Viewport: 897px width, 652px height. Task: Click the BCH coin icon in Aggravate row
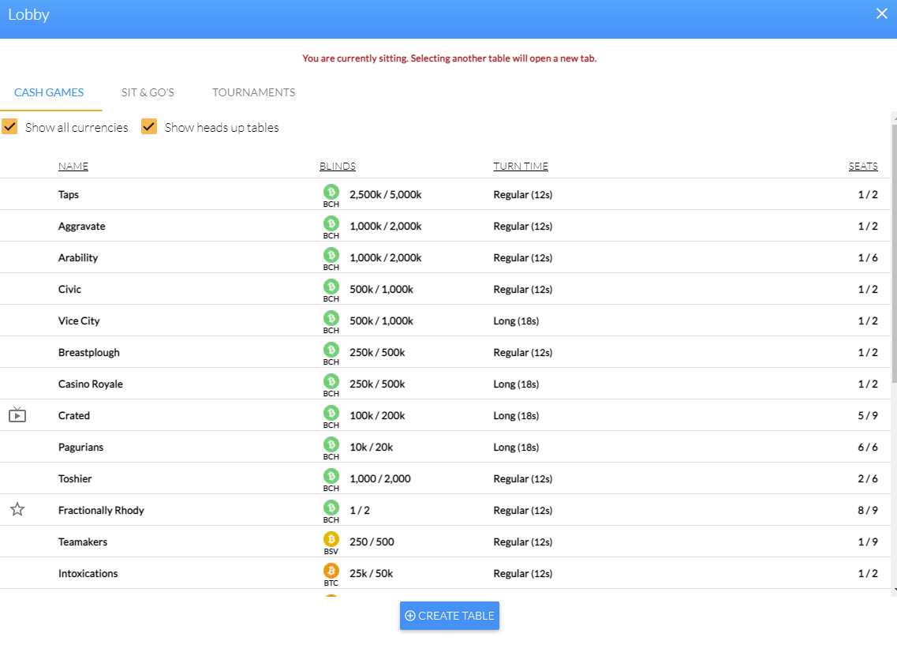[x=331, y=223]
